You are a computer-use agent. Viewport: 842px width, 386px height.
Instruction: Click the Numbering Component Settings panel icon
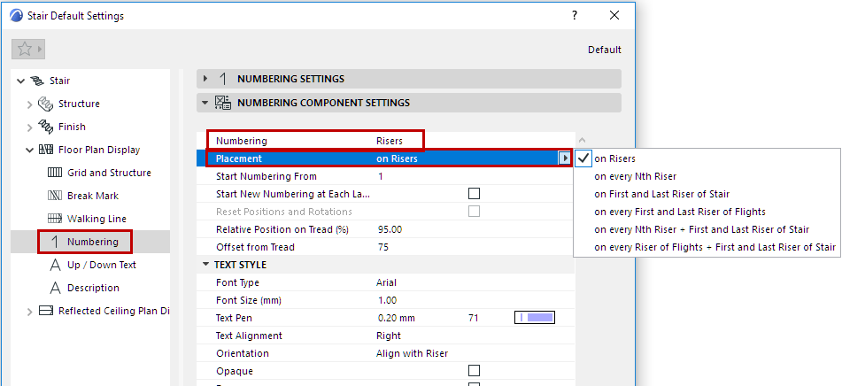point(223,103)
